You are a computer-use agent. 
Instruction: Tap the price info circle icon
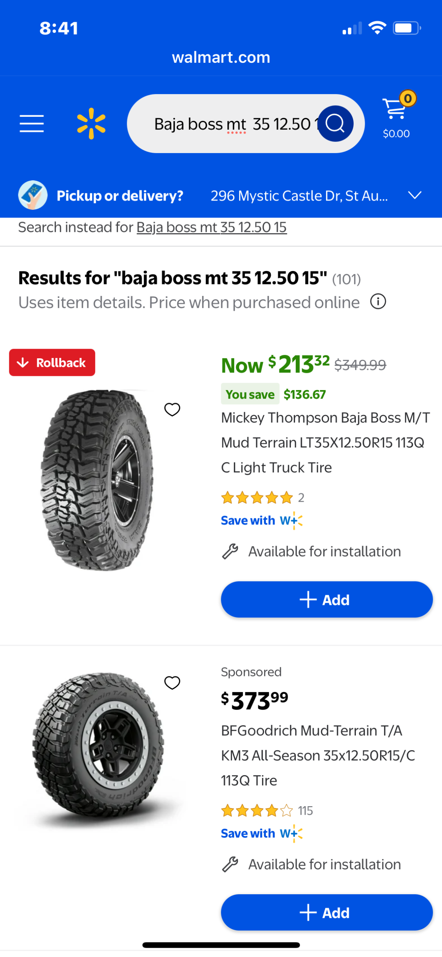pyautogui.click(x=378, y=302)
